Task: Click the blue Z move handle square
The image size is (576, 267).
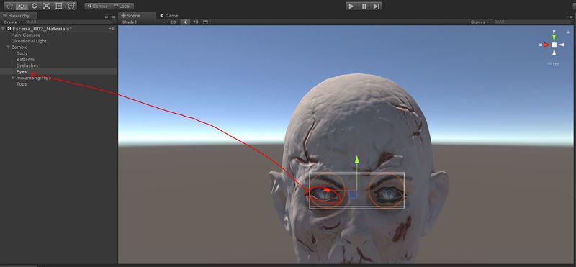Action: tap(353, 194)
